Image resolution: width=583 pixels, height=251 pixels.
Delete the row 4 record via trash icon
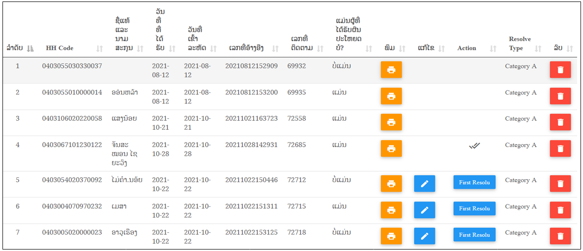[560, 149]
